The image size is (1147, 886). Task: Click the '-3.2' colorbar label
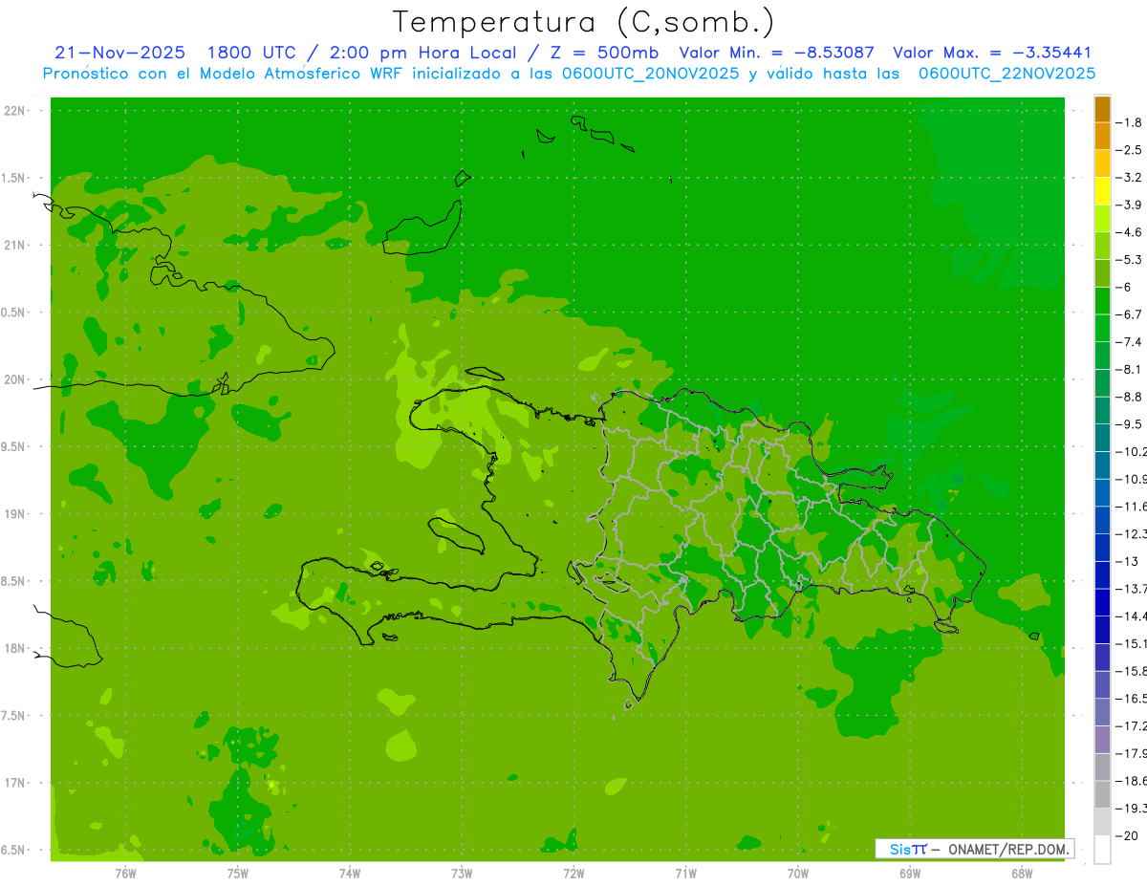coord(1130,178)
